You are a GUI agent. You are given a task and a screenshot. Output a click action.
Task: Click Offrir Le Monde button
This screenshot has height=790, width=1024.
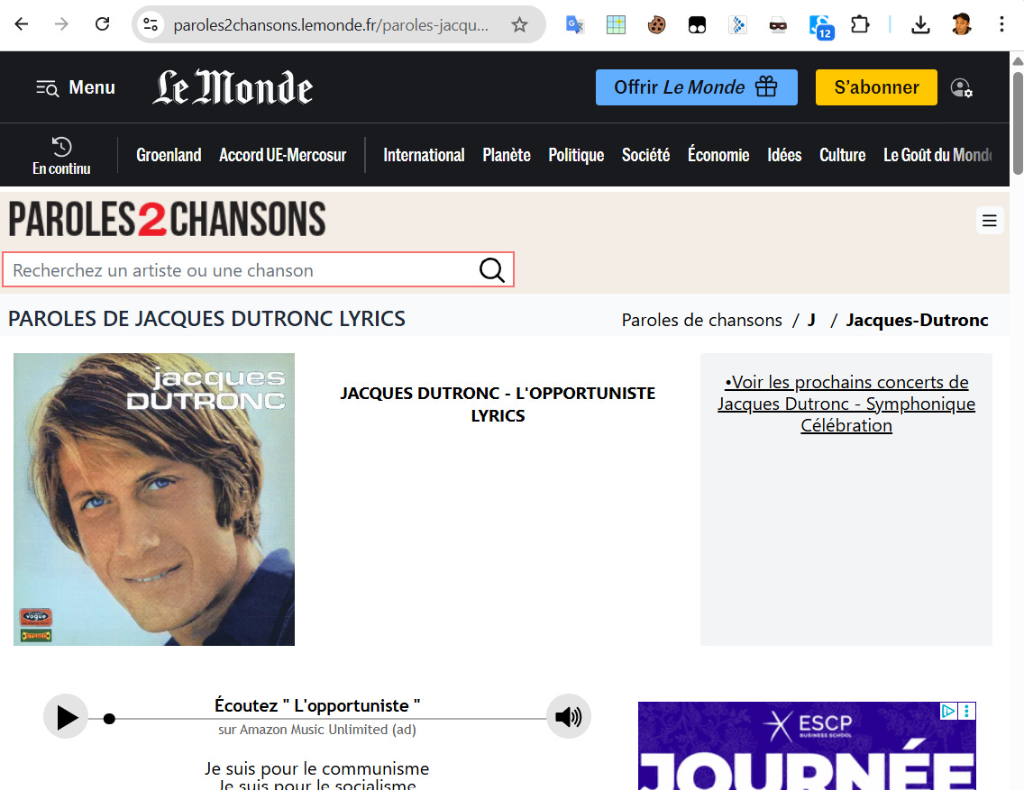696,87
